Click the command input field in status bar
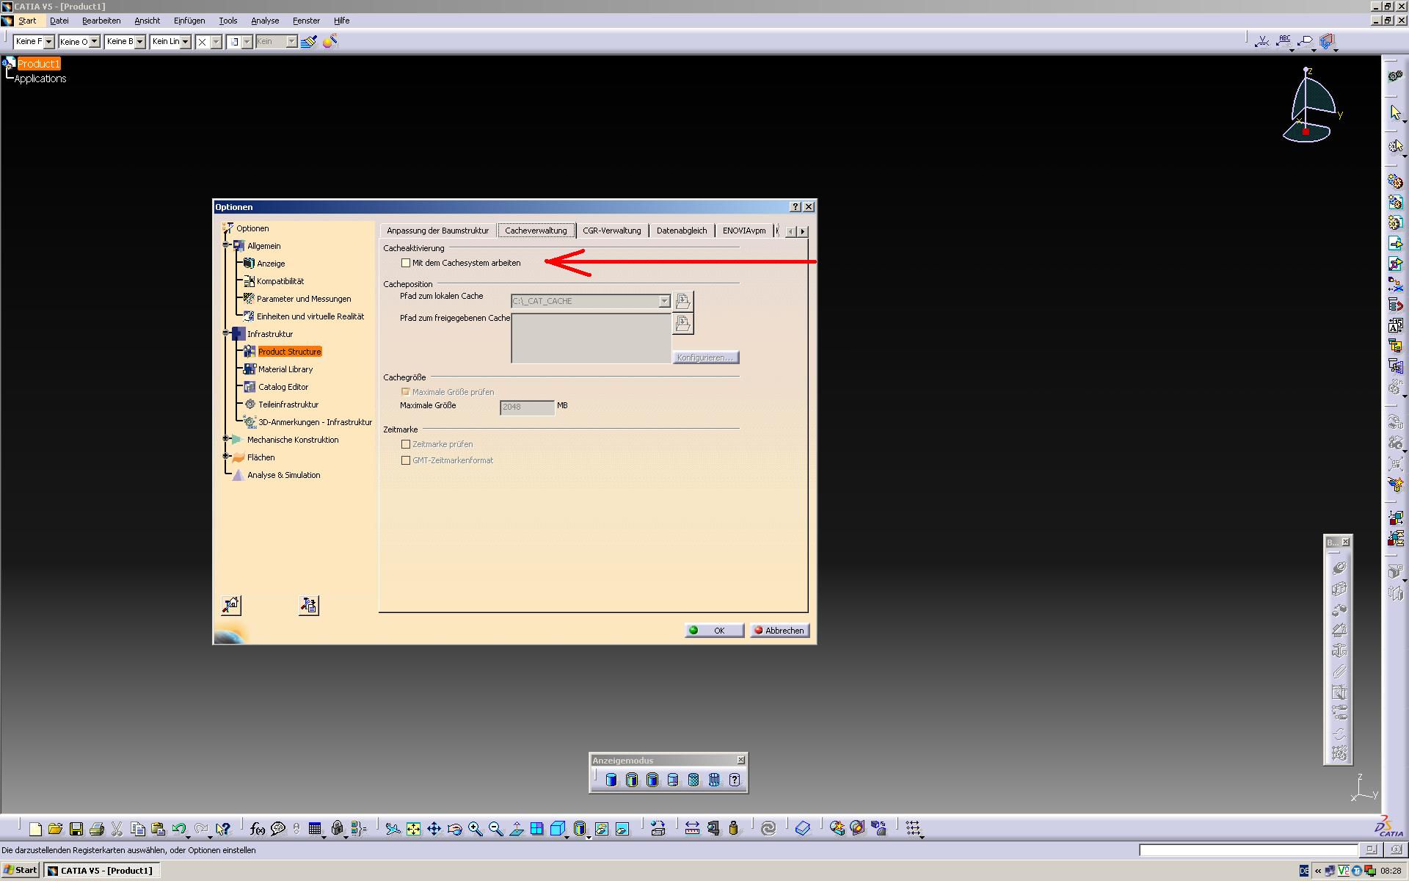 pyautogui.click(x=1248, y=850)
